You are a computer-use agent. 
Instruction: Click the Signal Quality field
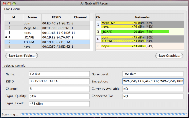[x=59, y=96]
